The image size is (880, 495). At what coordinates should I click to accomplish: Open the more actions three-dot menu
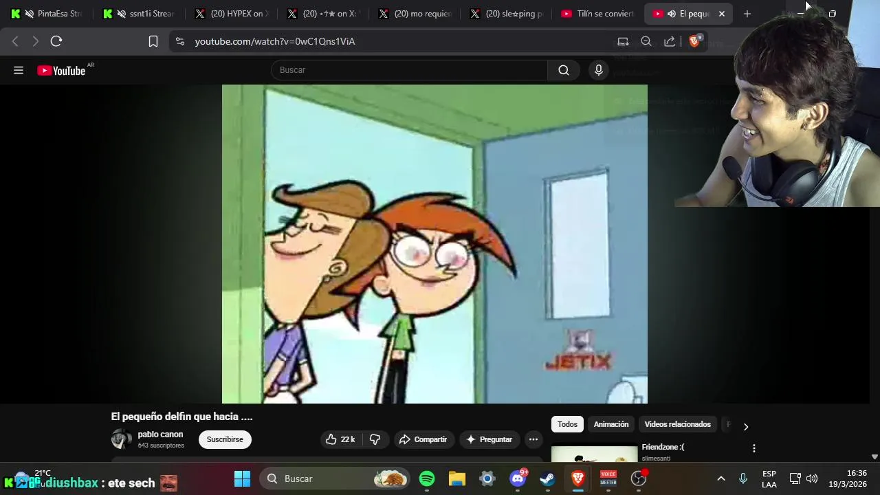533,439
